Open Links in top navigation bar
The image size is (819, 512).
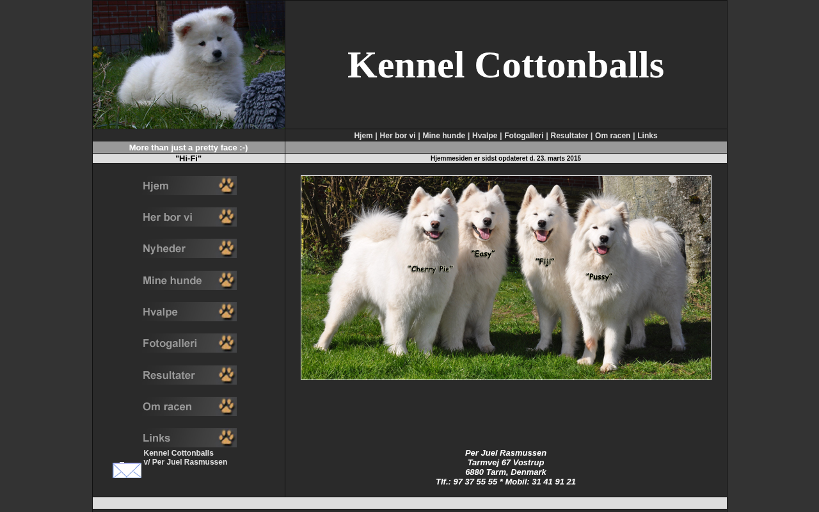(647, 136)
